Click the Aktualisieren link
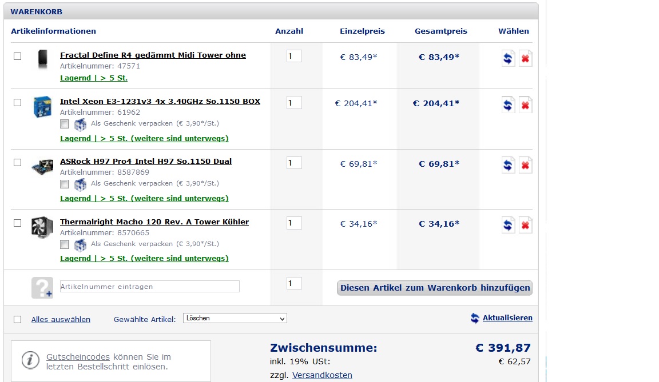The width and height of the screenshot is (659, 382). (x=507, y=318)
